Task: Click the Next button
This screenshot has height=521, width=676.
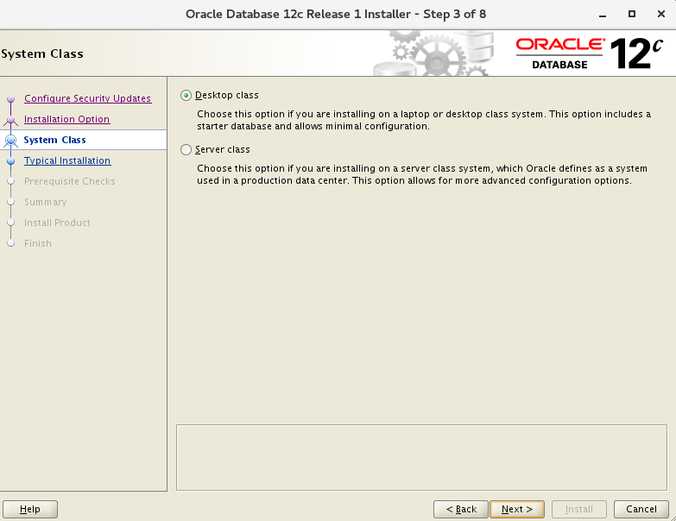Action: pos(517,510)
